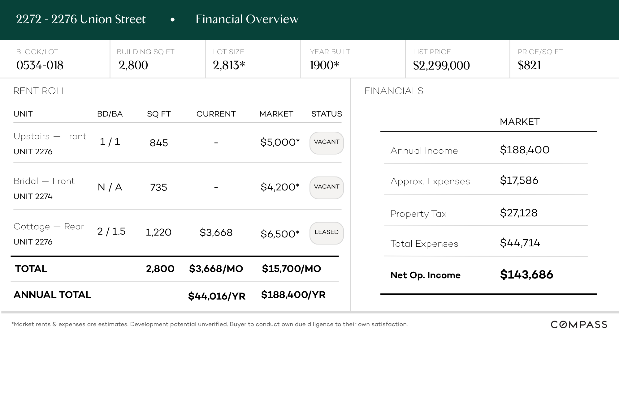Select the 845 sq ft cell
This screenshot has width=619, height=400.
tap(159, 143)
